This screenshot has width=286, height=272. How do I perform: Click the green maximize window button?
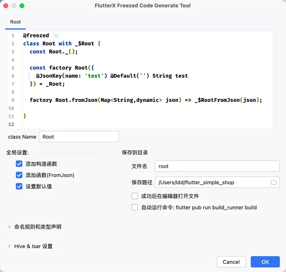point(22,6)
